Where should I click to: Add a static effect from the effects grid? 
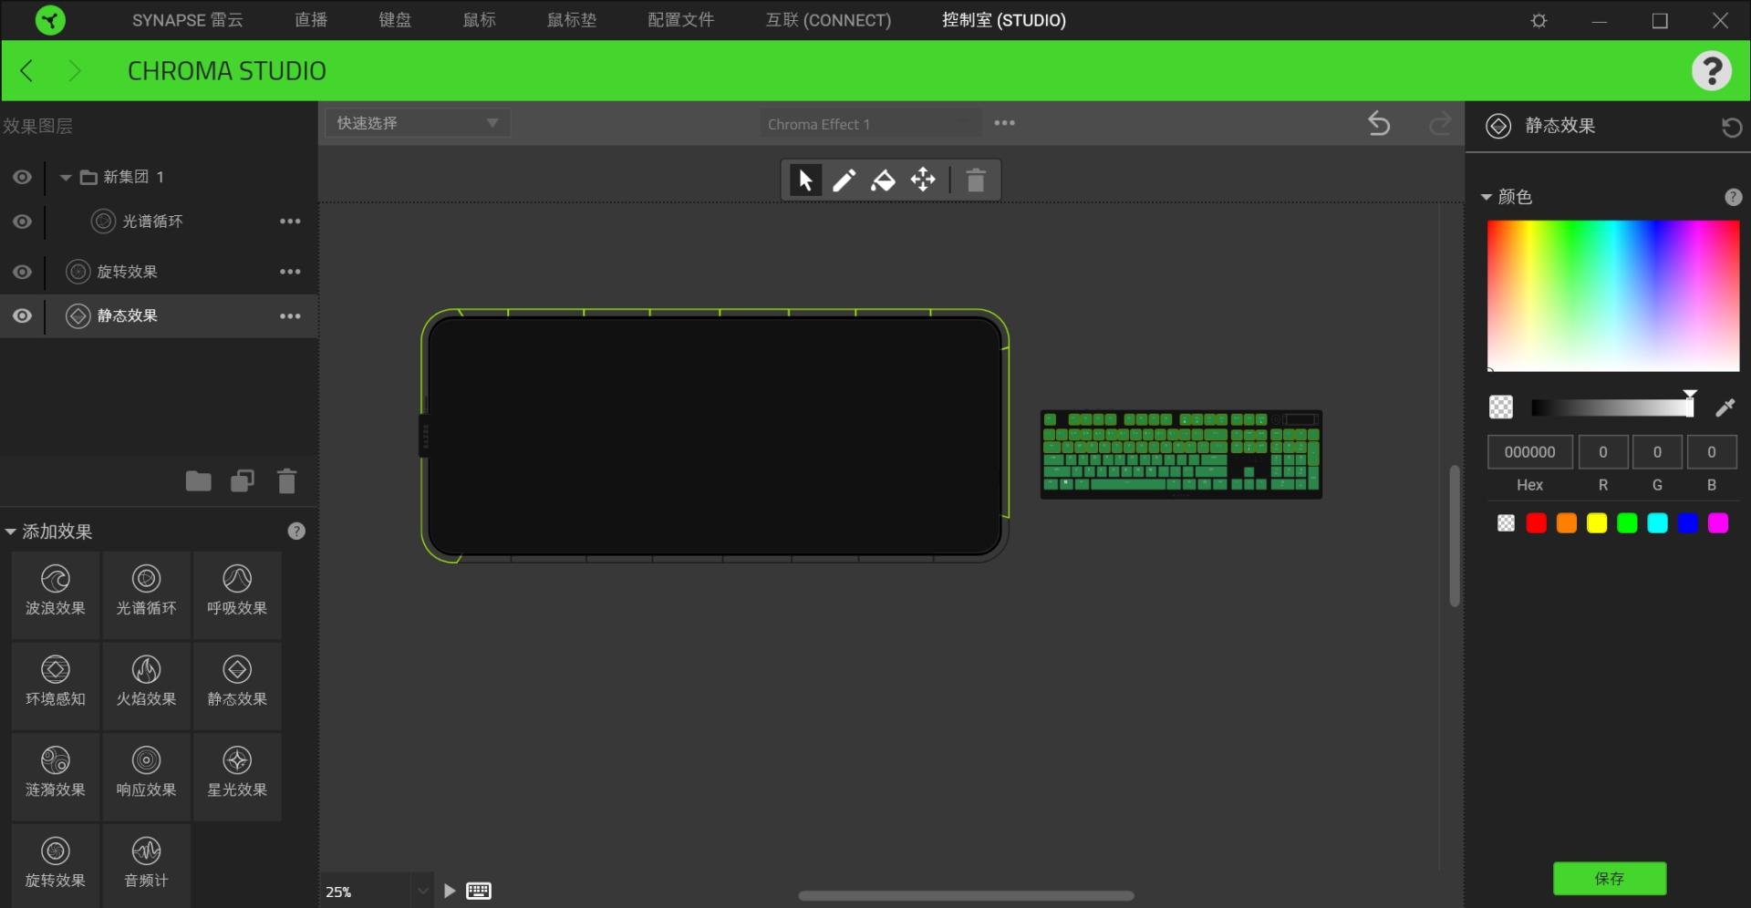[x=237, y=686]
